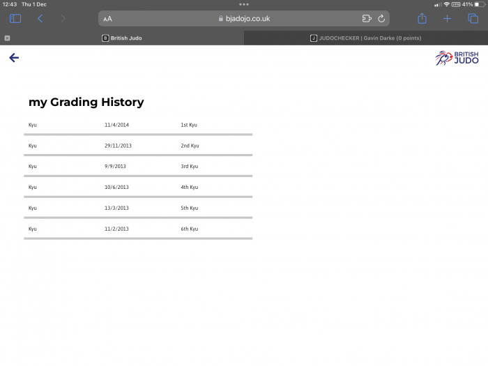Switch to the JUDOCHECKER Gavin Darke tab

[x=366, y=38]
